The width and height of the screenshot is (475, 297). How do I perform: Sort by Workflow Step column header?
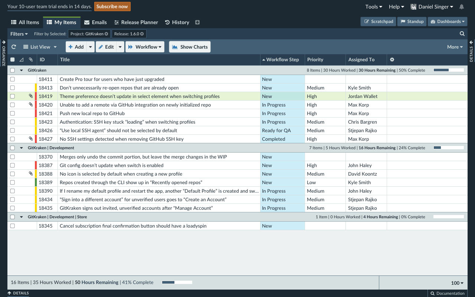pyautogui.click(x=282, y=59)
